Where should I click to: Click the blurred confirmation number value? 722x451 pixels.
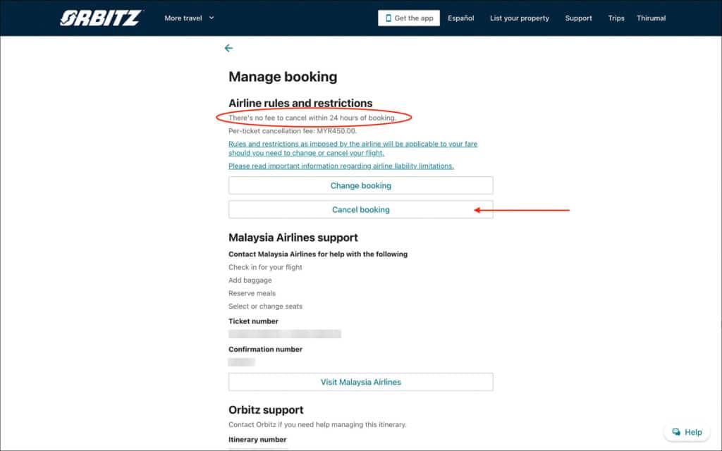coord(242,362)
